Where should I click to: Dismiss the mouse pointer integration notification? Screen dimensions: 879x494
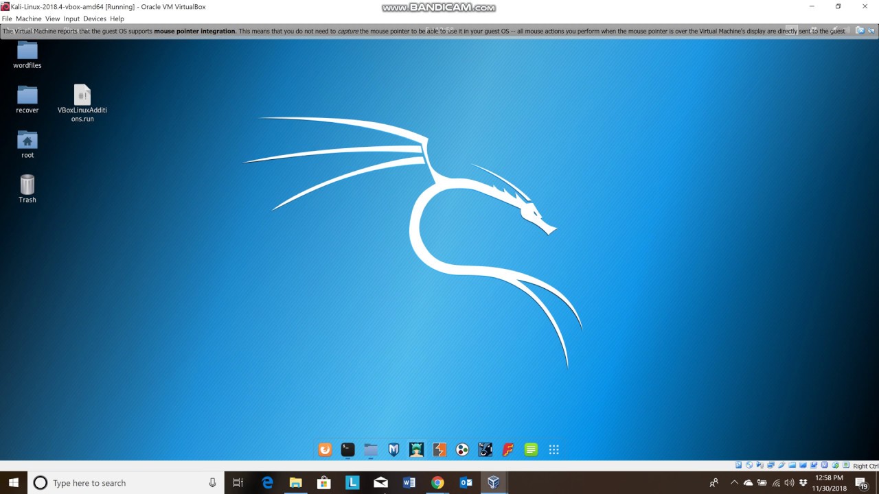click(x=859, y=30)
